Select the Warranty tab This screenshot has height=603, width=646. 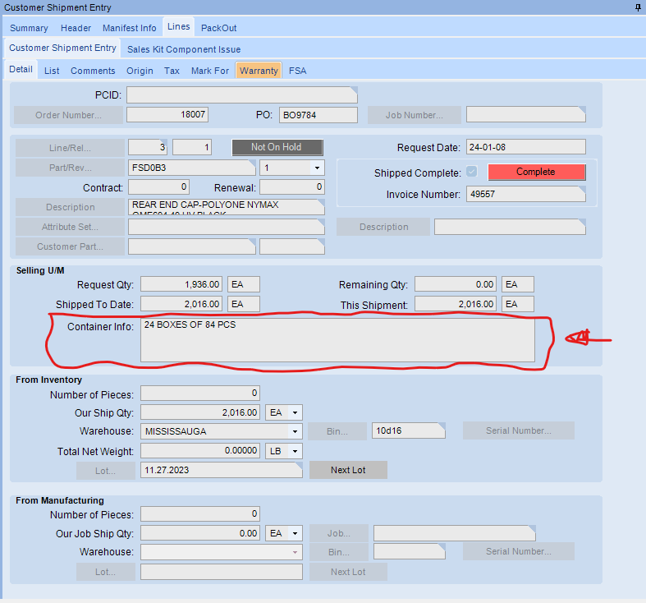(x=259, y=71)
